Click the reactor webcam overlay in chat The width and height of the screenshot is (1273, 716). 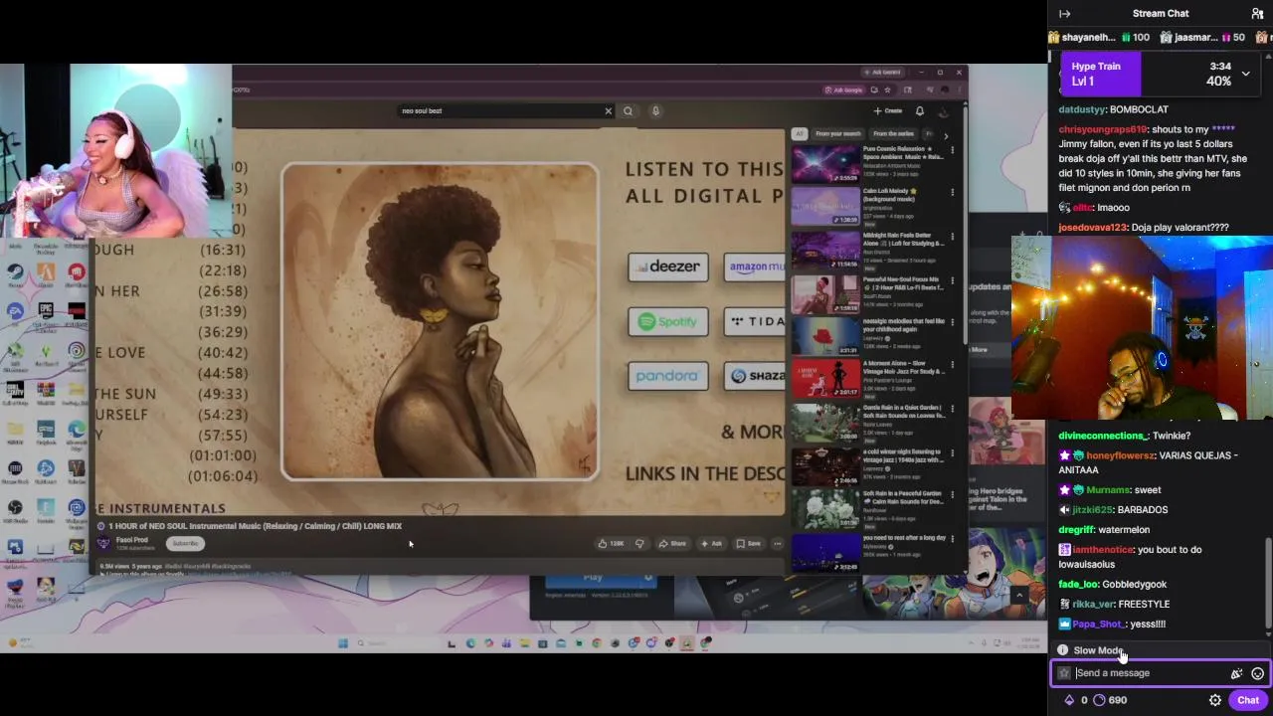[1142, 328]
